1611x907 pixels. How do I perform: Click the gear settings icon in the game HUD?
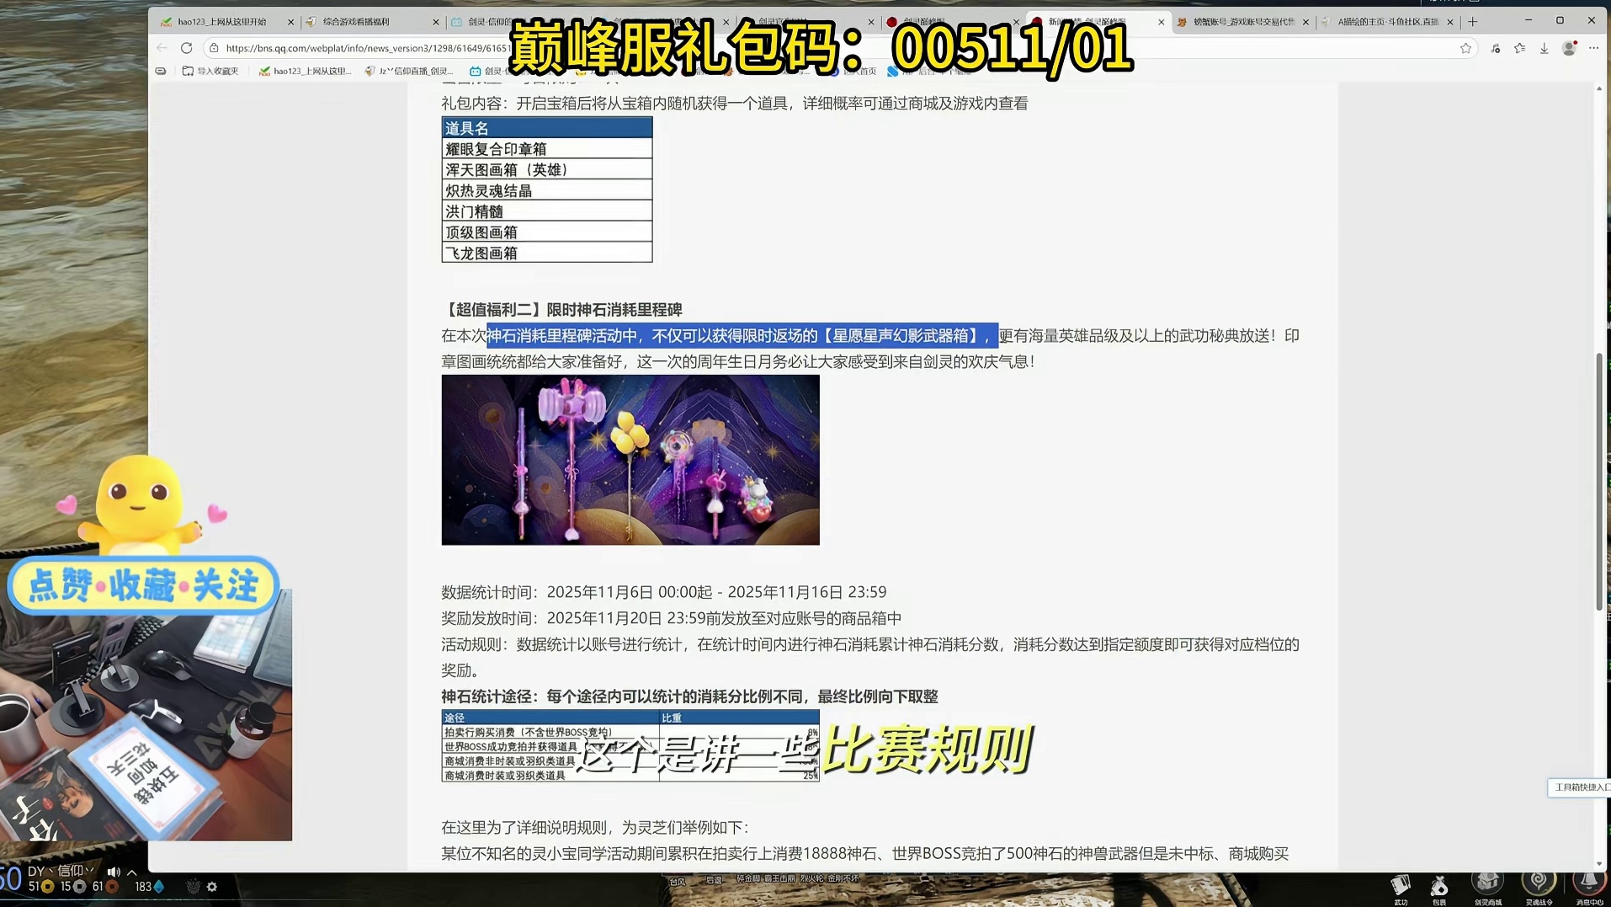(212, 887)
